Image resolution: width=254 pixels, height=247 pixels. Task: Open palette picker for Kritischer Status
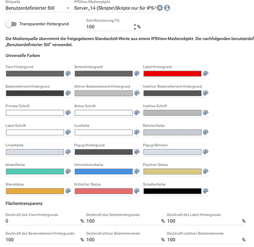[x=137, y=191]
